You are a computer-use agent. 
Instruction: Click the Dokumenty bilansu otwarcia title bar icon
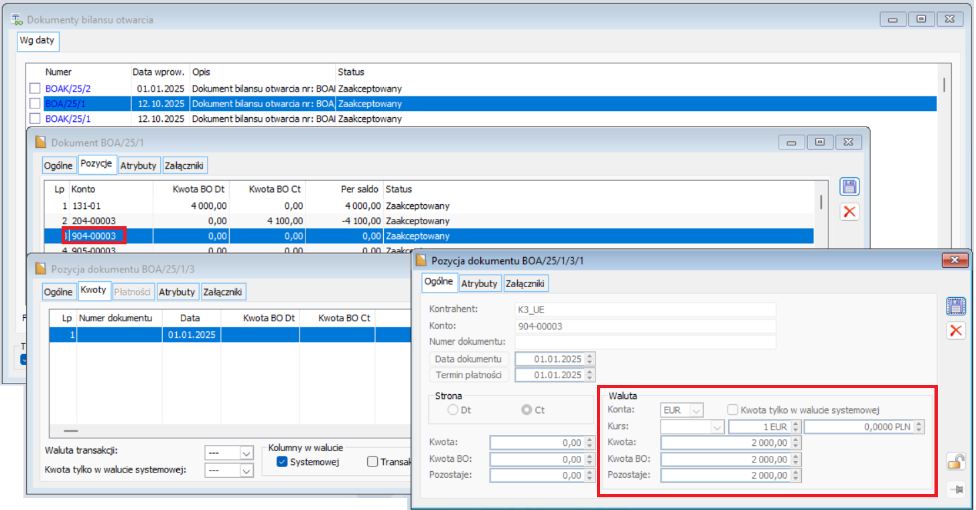coord(17,20)
